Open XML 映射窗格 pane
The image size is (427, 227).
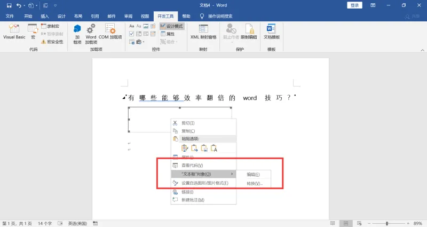click(203, 32)
